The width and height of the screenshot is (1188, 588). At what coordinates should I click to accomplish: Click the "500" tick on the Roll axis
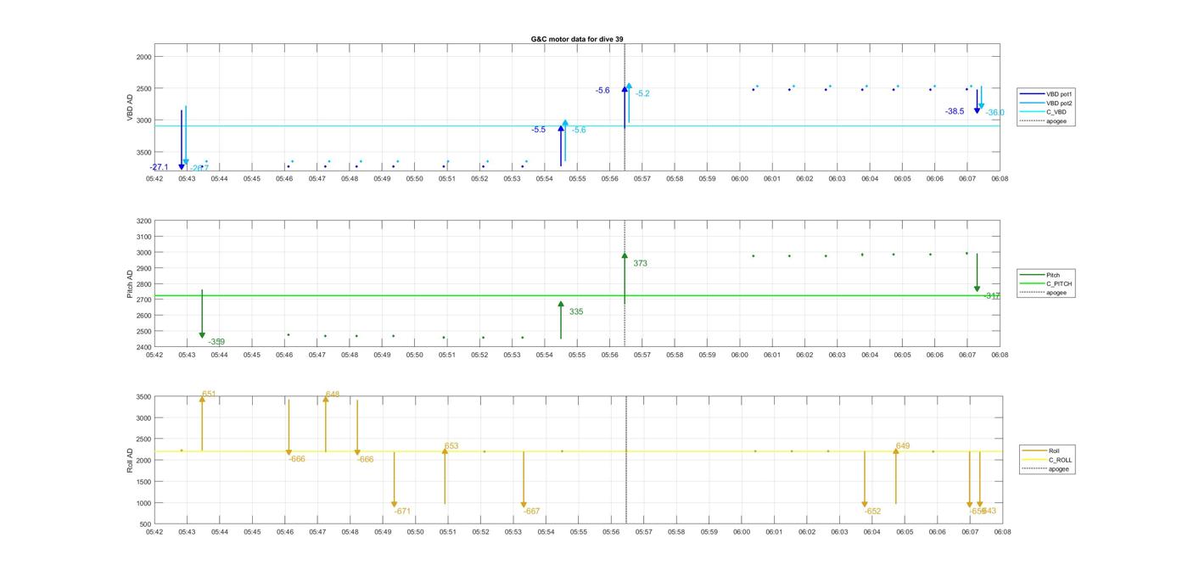(147, 524)
